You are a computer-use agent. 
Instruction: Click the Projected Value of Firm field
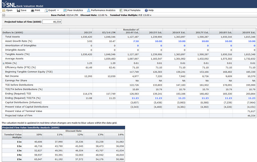pyautogui.click(x=52, y=22)
